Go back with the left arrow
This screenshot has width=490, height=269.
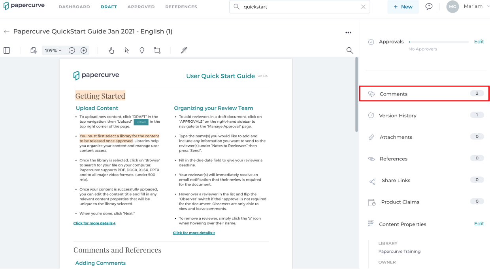coord(6,32)
